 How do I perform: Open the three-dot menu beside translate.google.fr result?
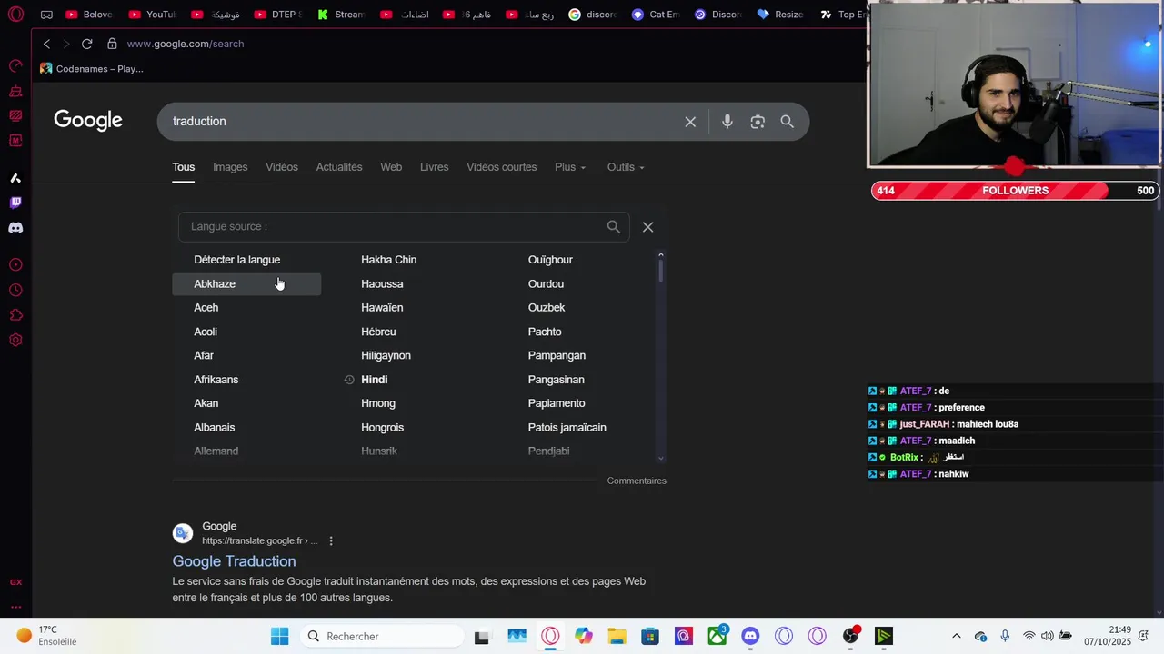coord(331,541)
